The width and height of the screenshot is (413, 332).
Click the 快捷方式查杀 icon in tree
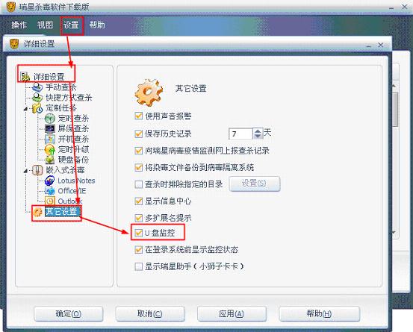point(37,98)
